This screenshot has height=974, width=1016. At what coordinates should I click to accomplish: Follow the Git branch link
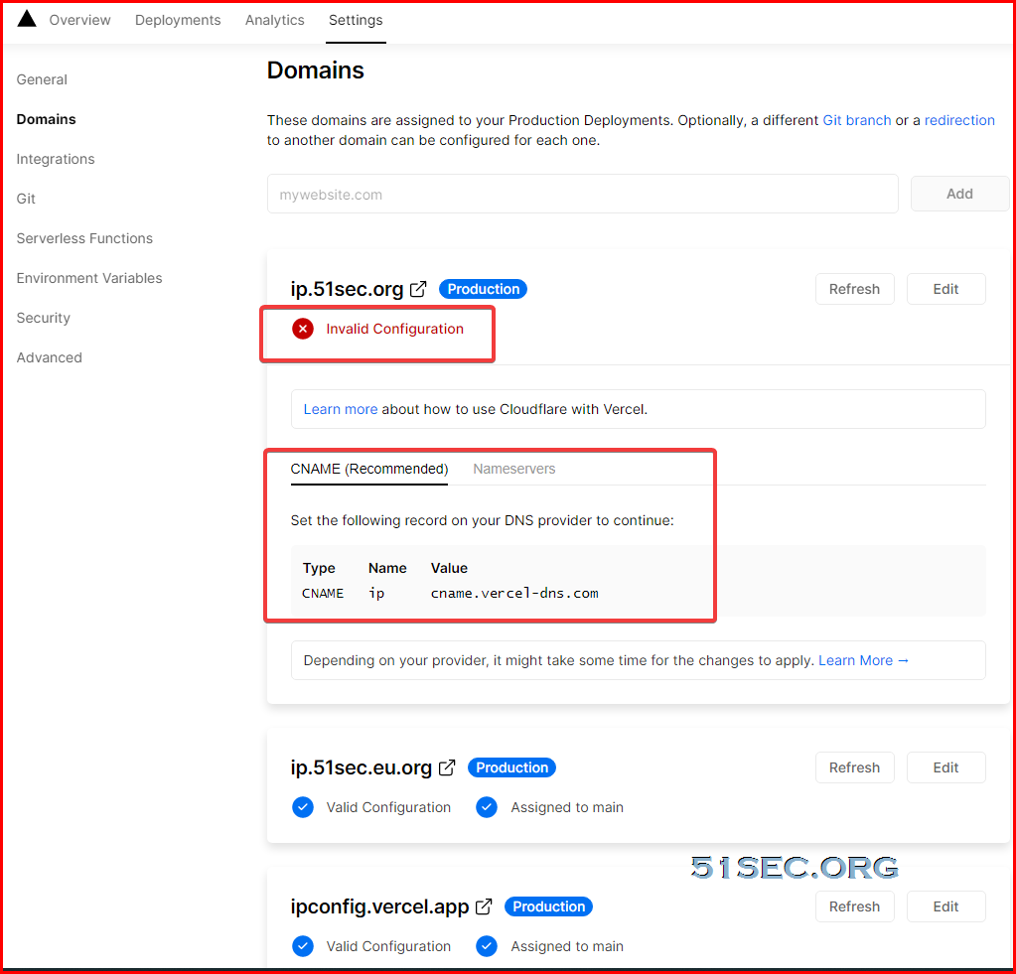tap(857, 120)
